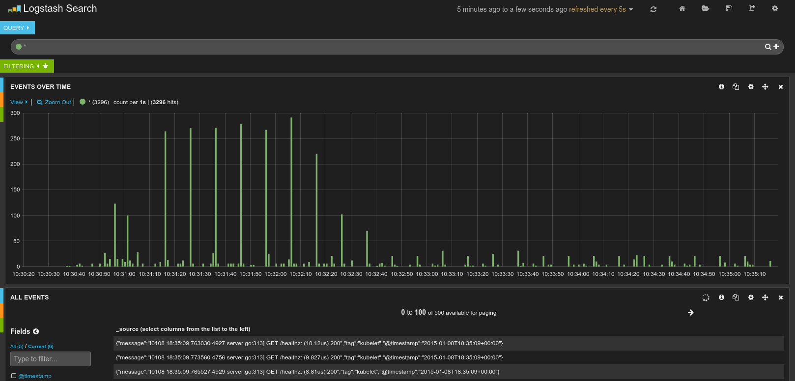Screen dimensions: 795x381
Task: Check the @timestamp field checkbox
Action: click(x=14, y=376)
